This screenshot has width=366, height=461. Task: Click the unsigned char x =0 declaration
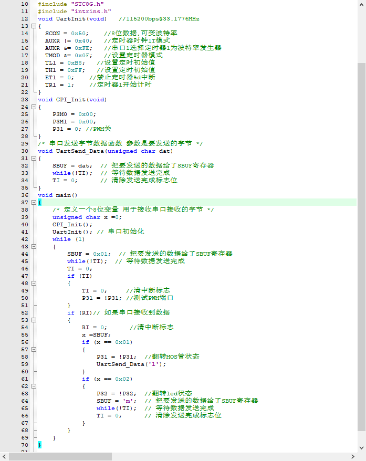coord(87,217)
